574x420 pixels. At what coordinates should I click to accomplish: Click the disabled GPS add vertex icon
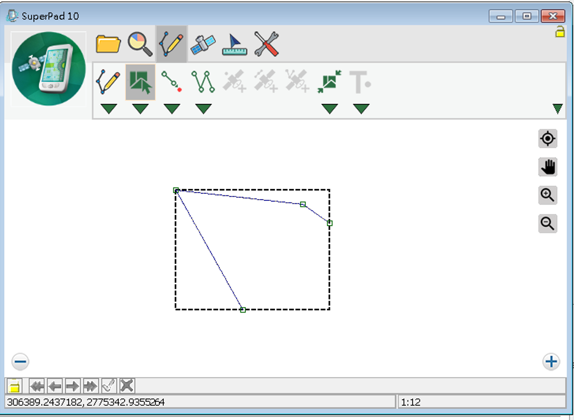297,81
